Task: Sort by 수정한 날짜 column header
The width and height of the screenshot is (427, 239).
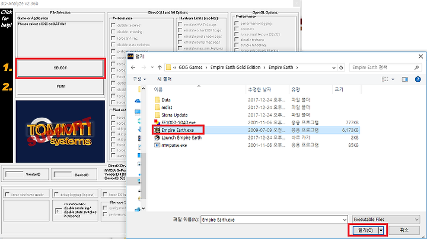Action: (267, 89)
